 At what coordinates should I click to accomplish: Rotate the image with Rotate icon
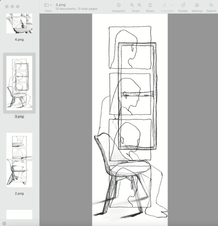(183, 5)
